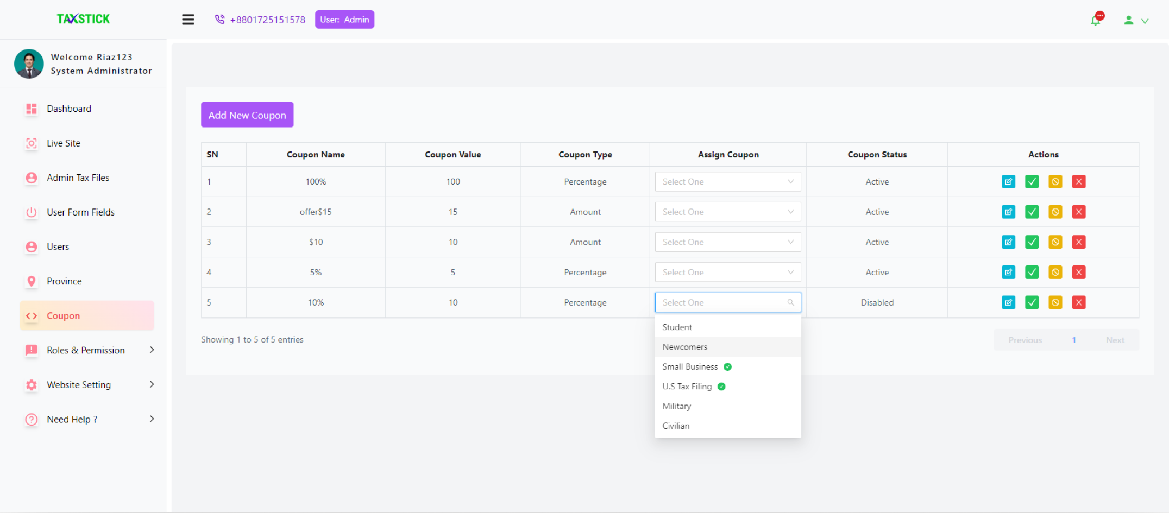Click the phone icon in header

pos(219,20)
